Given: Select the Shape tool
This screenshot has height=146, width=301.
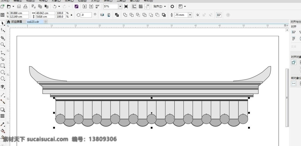Looking at the screenshot, I should 2,30.
